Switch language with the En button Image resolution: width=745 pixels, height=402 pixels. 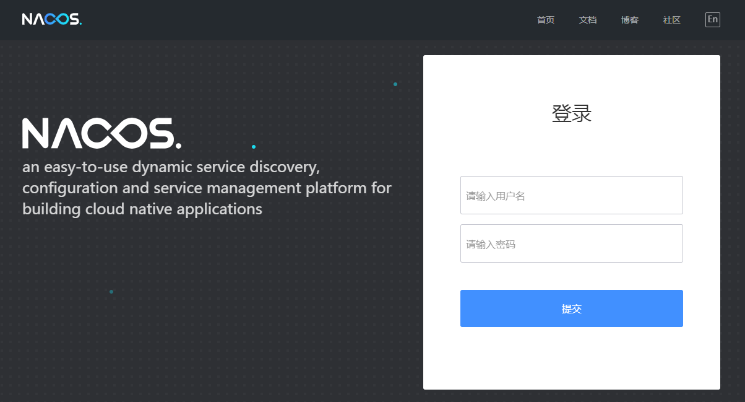(713, 20)
